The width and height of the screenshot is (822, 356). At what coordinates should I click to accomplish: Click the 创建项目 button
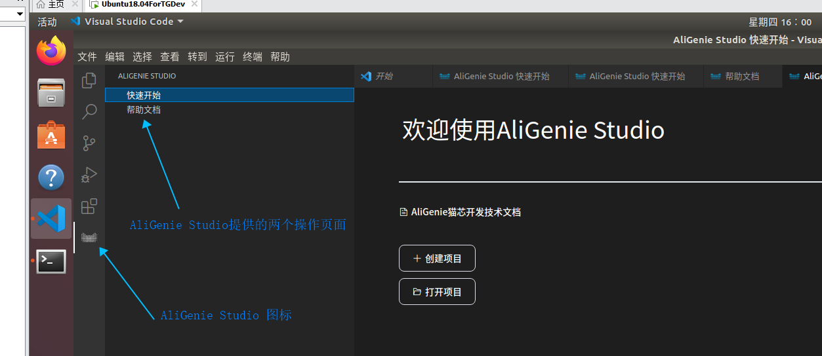[x=437, y=258]
